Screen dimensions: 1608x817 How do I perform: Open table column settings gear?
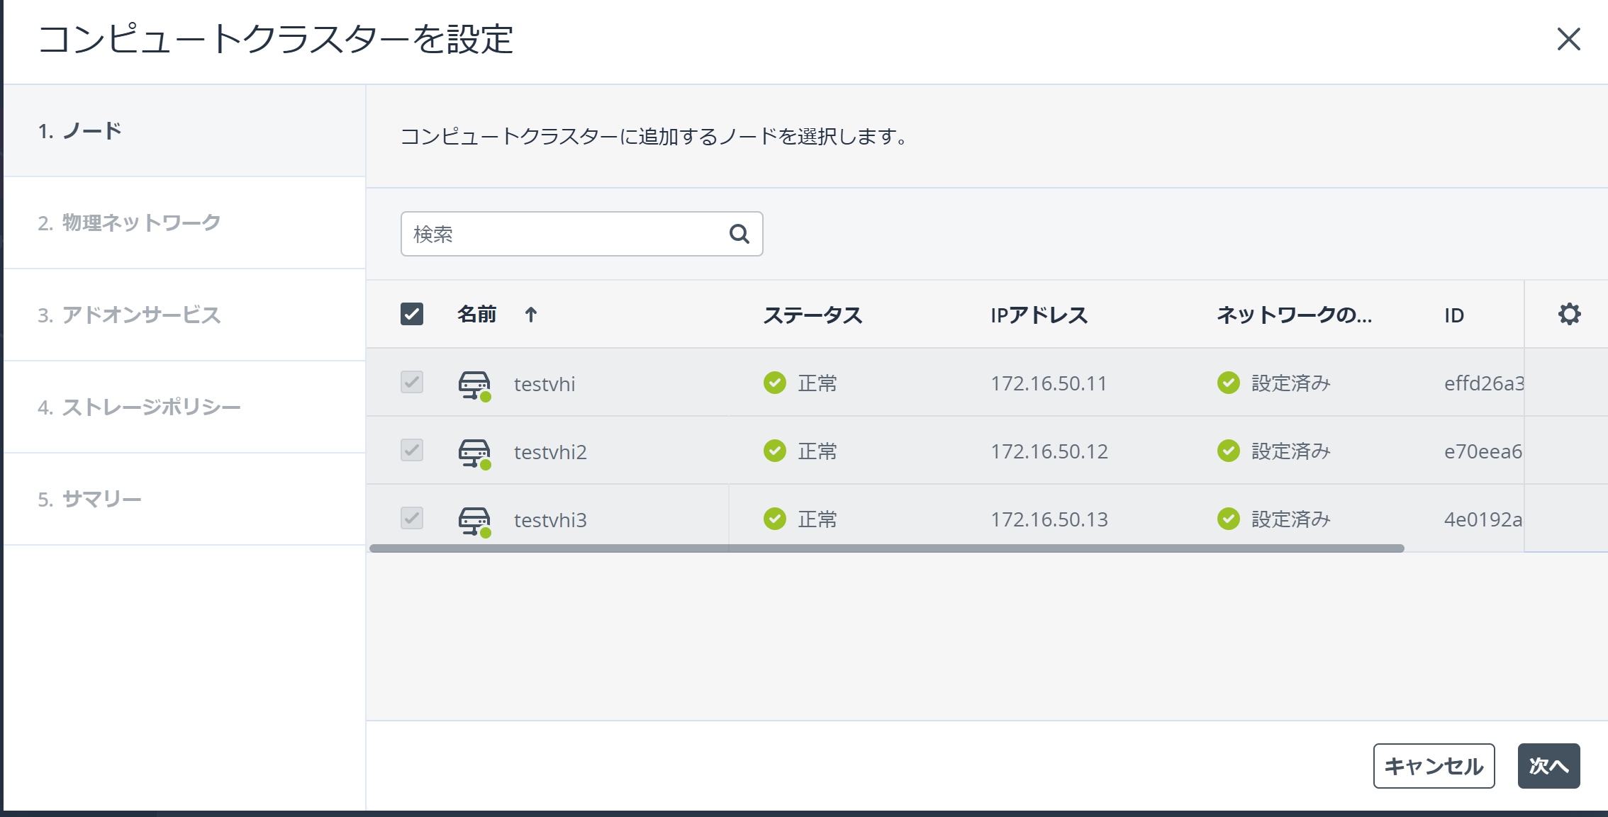(x=1569, y=314)
